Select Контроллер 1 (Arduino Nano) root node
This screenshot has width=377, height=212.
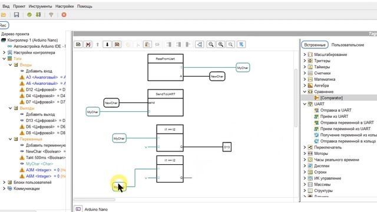coord(32,40)
